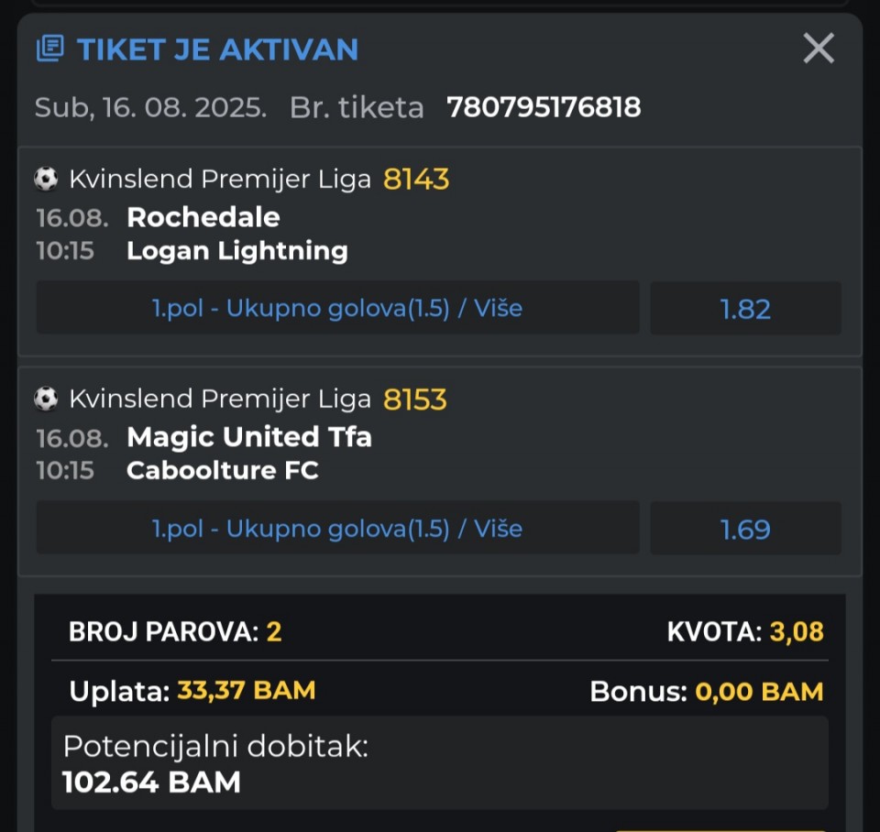Select the TIKET JE AKTIVAN heading
The height and width of the screenshot is (832, 880).
(217, 49)
